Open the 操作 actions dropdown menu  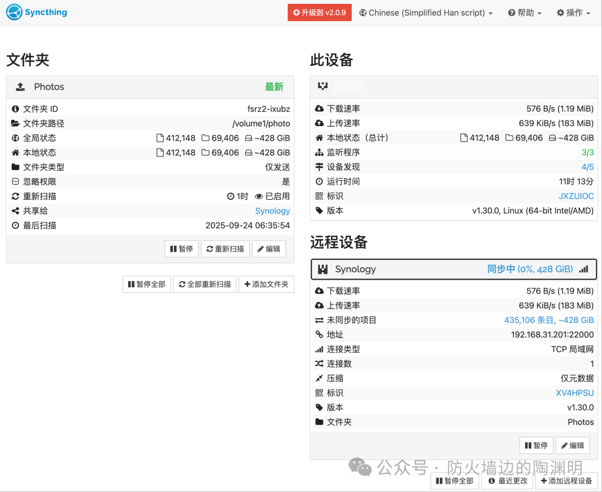pos(573,12)
